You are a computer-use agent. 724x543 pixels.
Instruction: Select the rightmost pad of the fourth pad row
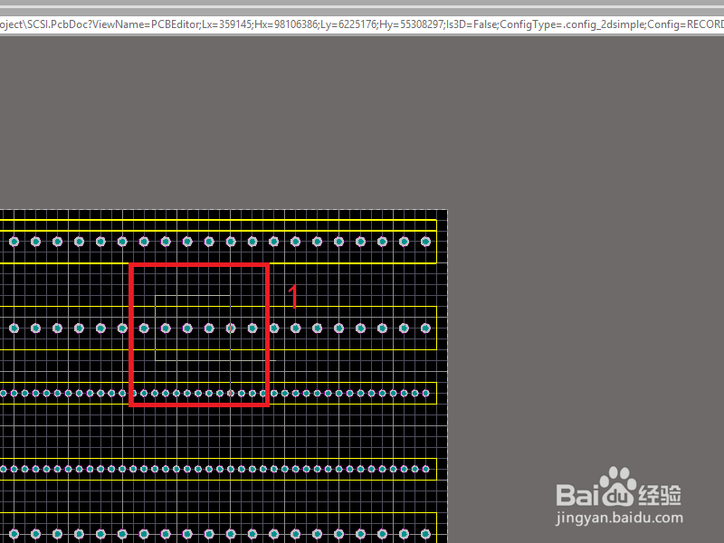pos(425,469)
